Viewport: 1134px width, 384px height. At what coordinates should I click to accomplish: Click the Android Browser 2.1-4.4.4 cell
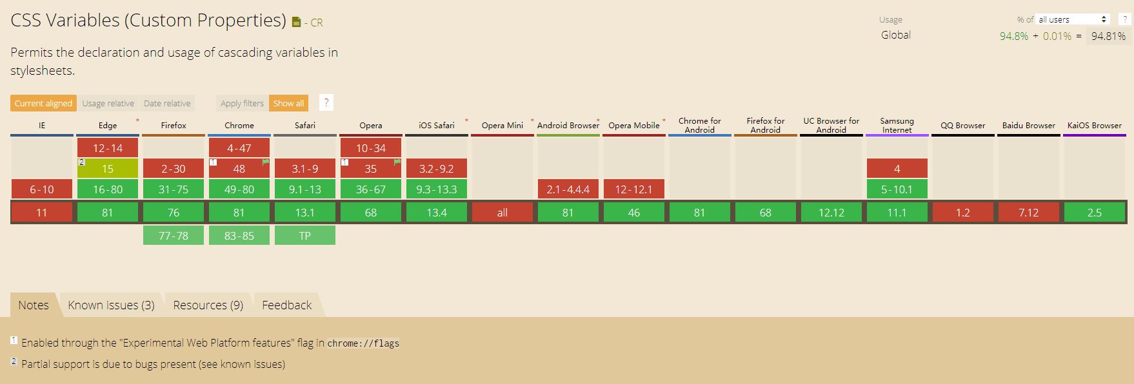568,189
